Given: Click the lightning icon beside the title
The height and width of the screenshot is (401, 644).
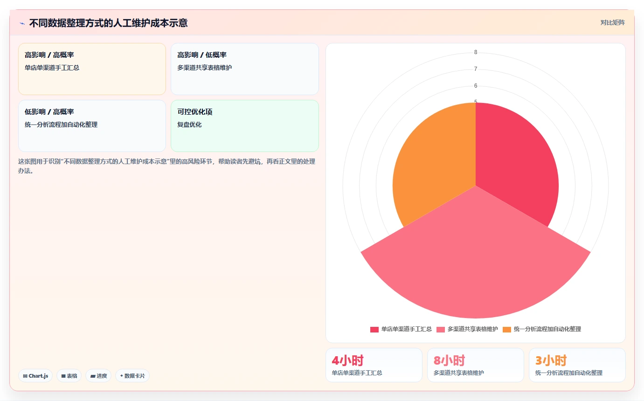Looking at the screenshot, I should [x=22, y=23].
